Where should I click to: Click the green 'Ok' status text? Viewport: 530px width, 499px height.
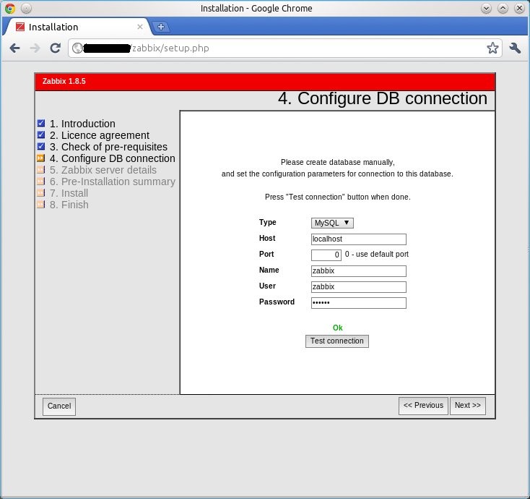pyautogui.click(x=338, y=328)
